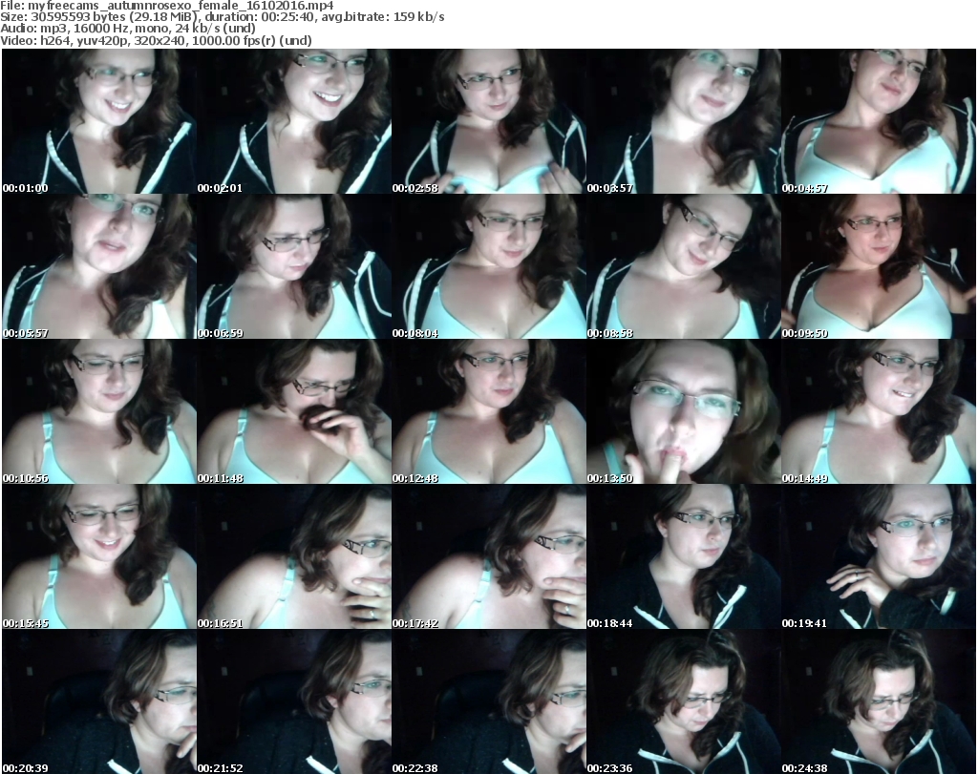The image size is (978, 774).
Task: Select the thumbnail stamped 00:19:41
Action: click(879, 556)
